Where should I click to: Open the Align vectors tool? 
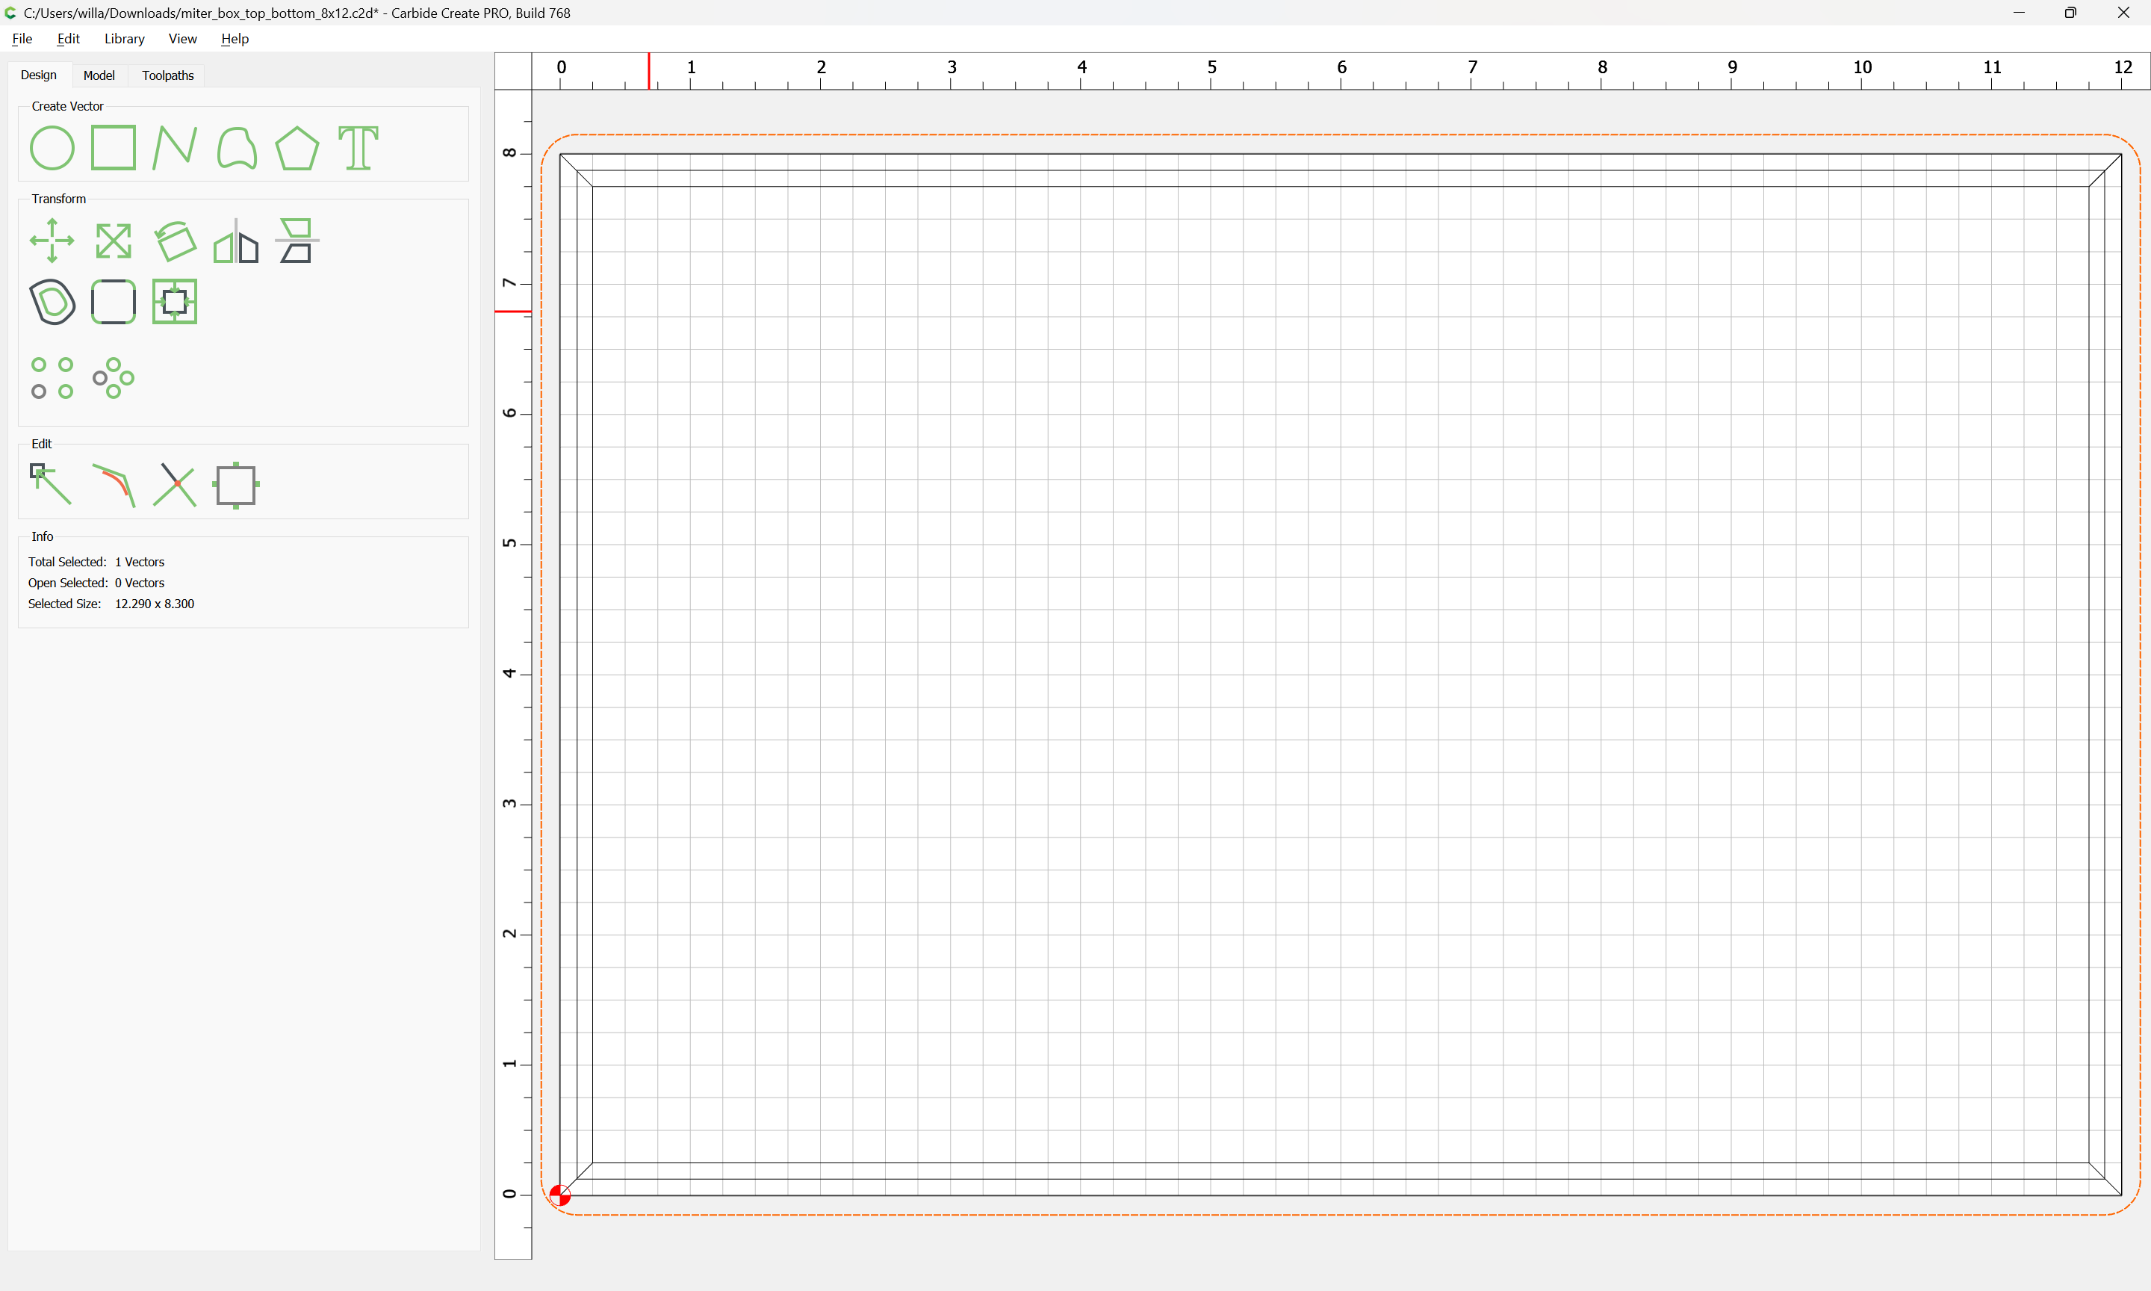[x=297, y=241]
